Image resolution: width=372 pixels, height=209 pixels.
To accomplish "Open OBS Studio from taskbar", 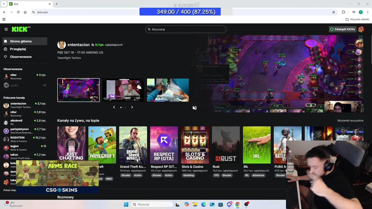I will tap(246, 204).
